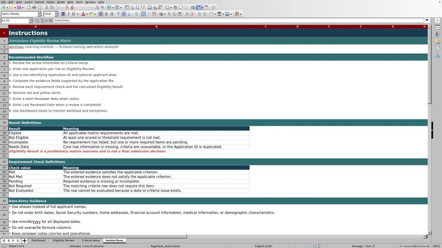Screen dimensions: 442x248
Task: Toggle Align Top button
Action: [119, 14]
